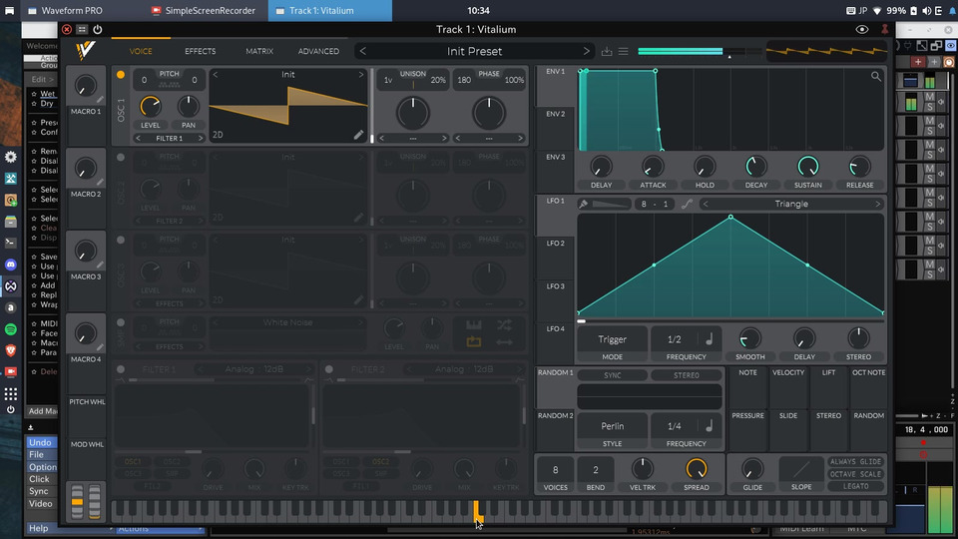Select the ENV 2 envelope

555,115
